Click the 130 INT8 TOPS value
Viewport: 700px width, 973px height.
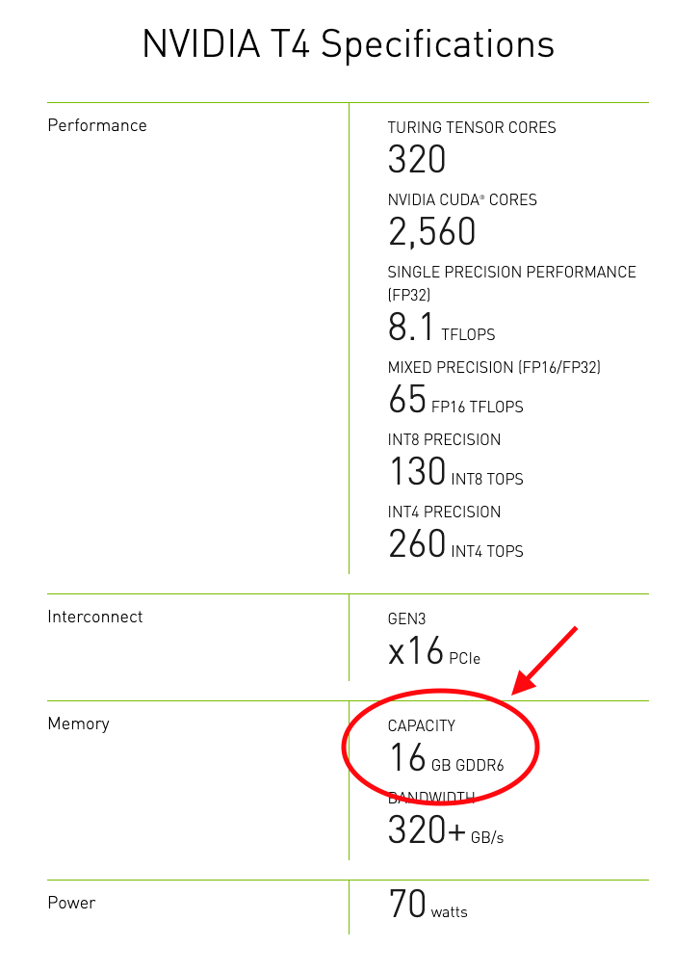pyautogui.click(x=455, y=472)
